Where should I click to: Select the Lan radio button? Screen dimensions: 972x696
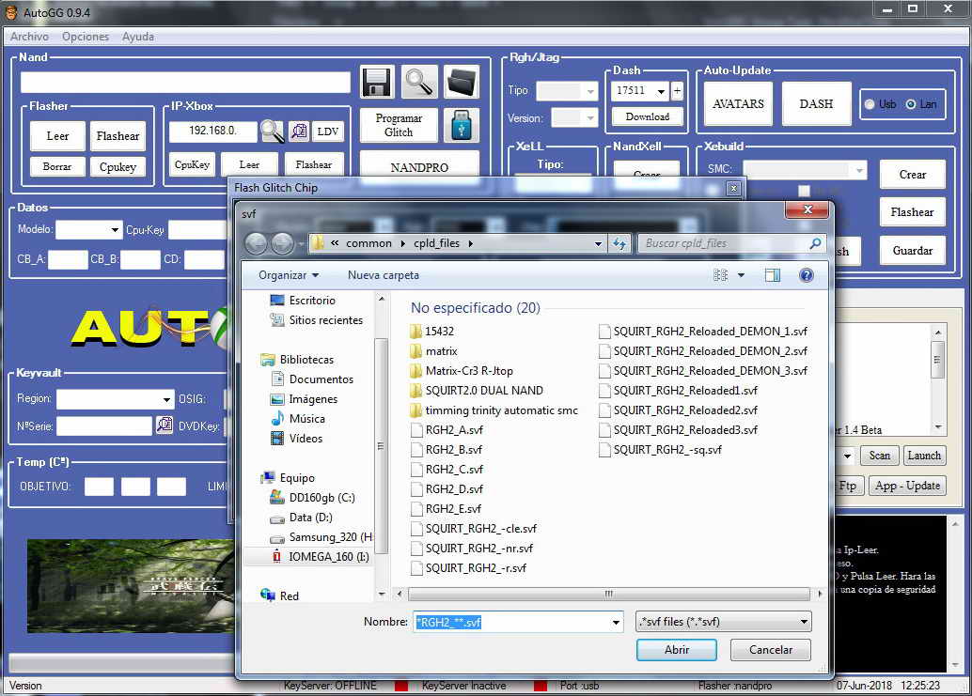pyautogui.click(x=911, y=104)
